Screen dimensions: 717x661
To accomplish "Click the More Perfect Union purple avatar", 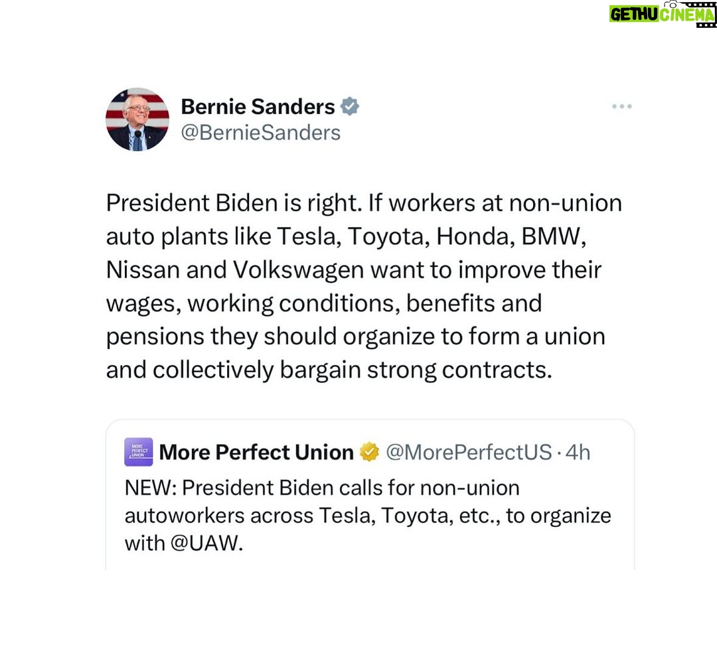I will [x=139, y=452].
